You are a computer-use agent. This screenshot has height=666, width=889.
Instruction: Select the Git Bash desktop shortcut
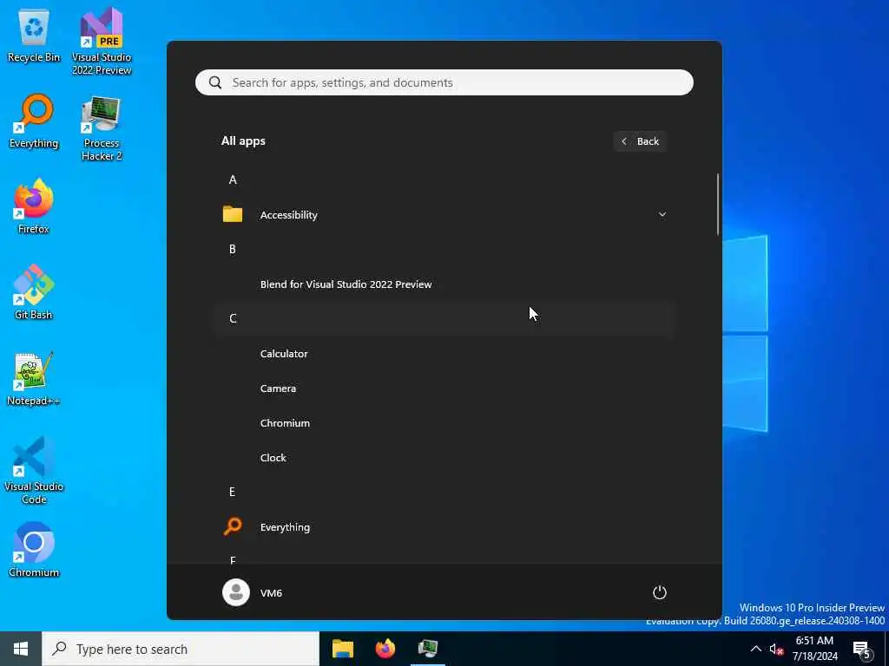click(34, 293)
